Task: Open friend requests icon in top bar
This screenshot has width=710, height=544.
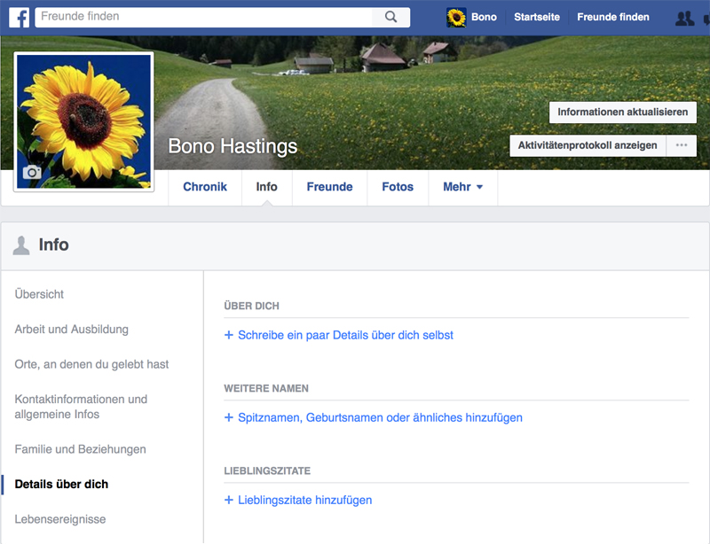Action: [684, 18]
